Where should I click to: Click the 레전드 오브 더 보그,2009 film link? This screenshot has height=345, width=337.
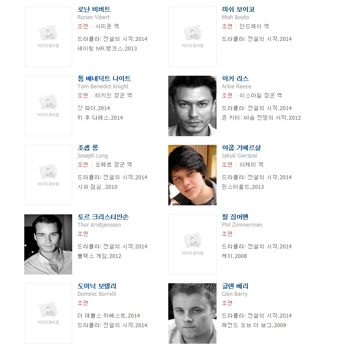[x=254, y=325]
